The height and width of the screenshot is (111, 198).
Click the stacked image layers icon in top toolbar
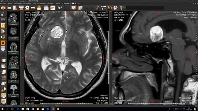click(3, 8)
